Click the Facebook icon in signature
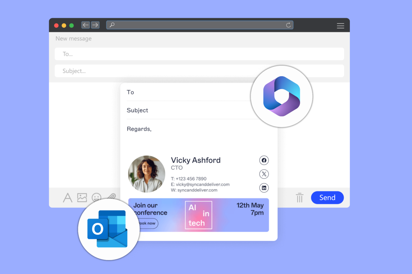The width and height of the screenshot is (412, 274). pos(264,160)
